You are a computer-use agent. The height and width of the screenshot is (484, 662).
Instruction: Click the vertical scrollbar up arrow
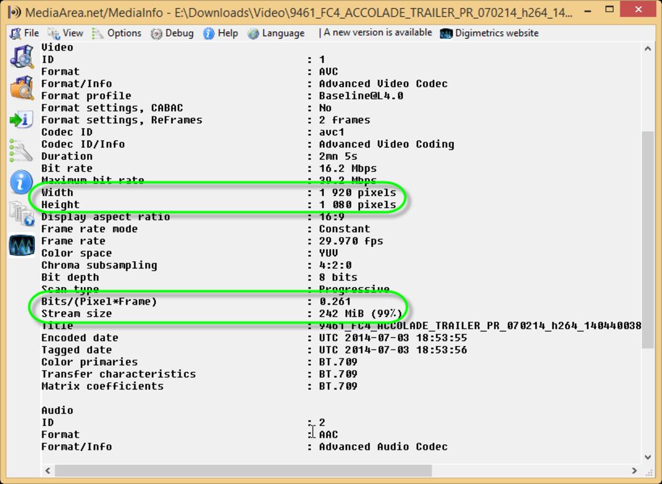(648, 49)
